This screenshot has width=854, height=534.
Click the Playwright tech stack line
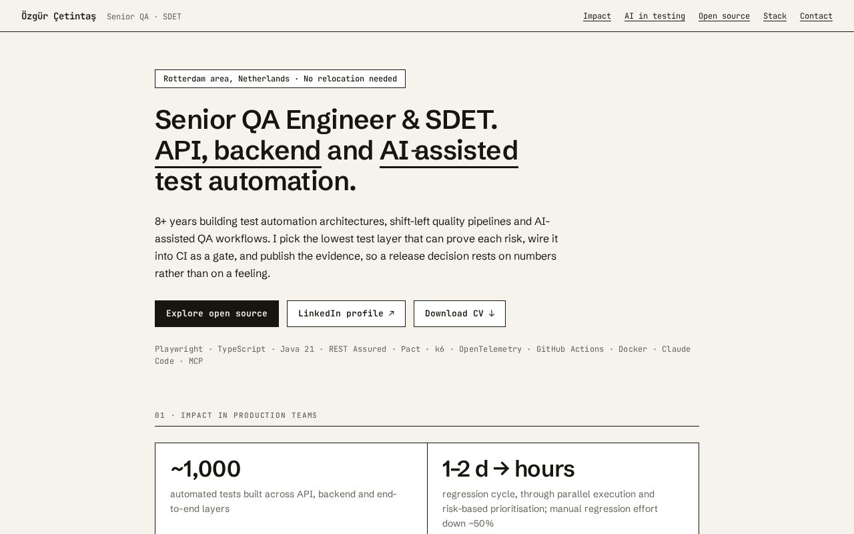[x=423, y=355]
